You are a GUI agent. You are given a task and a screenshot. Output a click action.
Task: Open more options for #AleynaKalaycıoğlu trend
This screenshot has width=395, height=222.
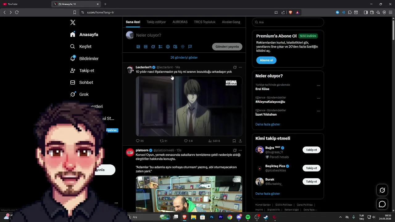(x=318, y=98)
